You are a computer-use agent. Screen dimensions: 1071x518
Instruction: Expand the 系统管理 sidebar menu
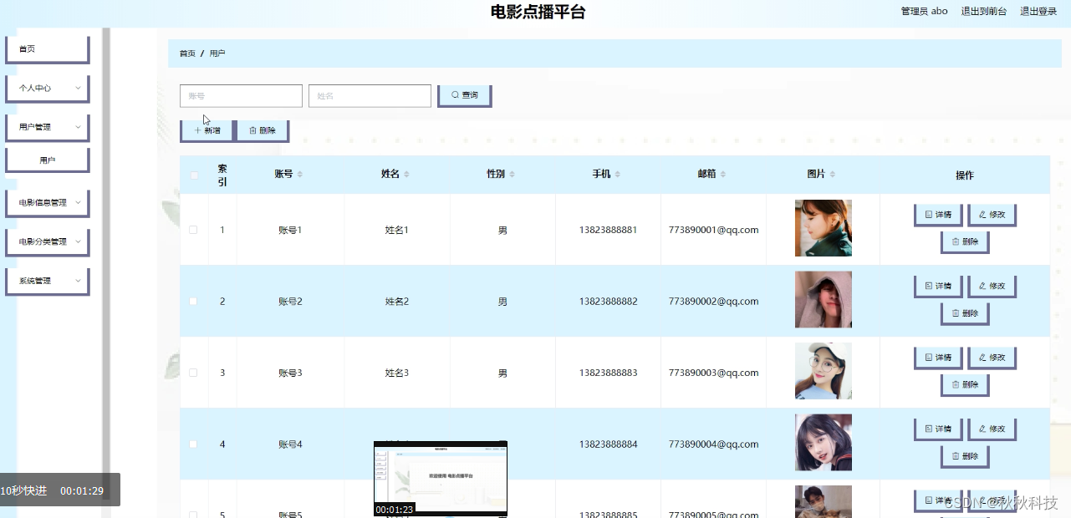(47, 281)
